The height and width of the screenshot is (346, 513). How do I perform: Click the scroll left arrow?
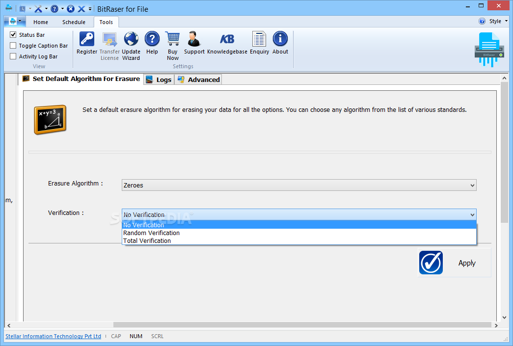click(x=9, y=325)
